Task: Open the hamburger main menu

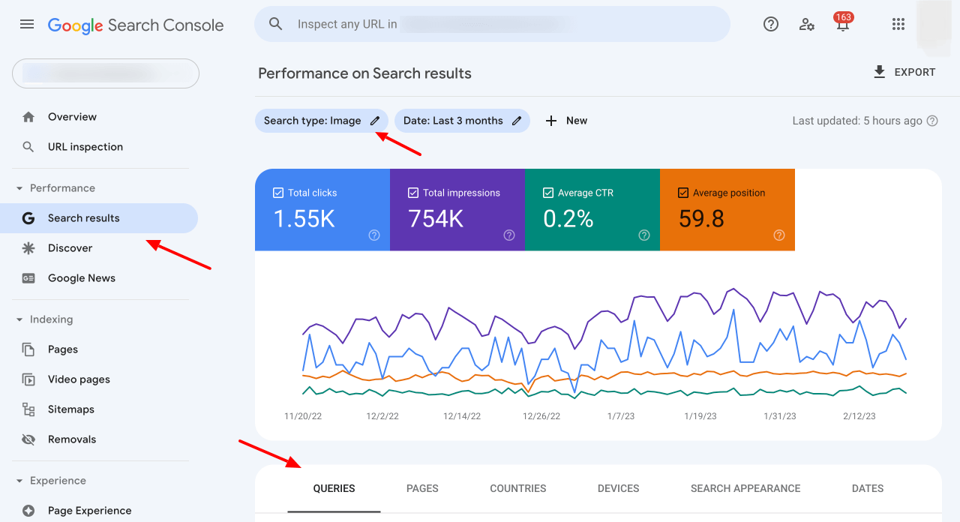Action: coord(27,24)
